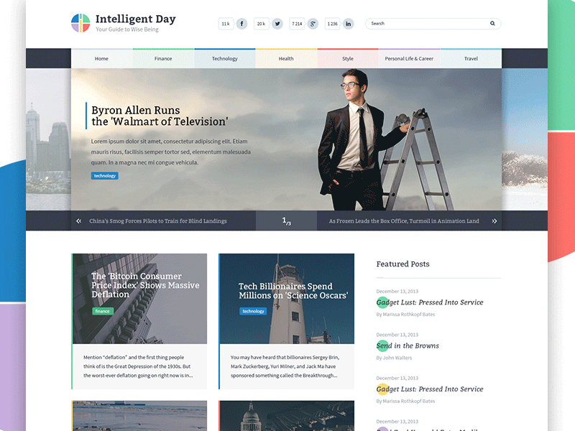Click the Google+ icon with 7214 count
575x431 pixels.
pos(312,23)
